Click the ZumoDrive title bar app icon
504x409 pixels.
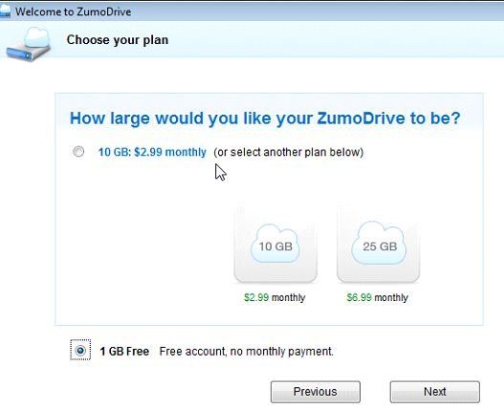(x=5, y=11)
